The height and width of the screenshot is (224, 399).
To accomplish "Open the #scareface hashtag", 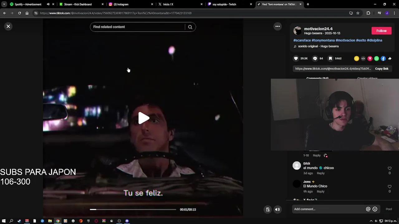I will pos(302,40).
